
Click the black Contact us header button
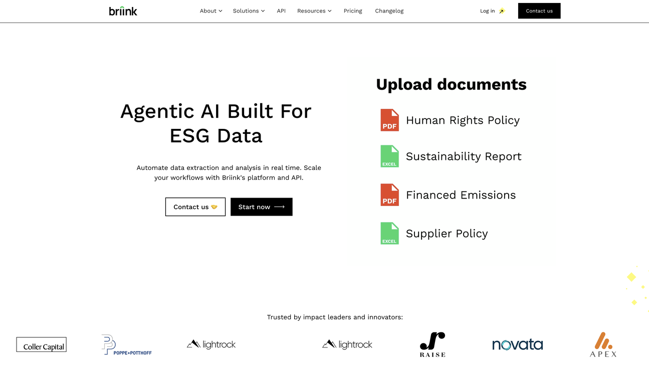[x=539, y=11]
